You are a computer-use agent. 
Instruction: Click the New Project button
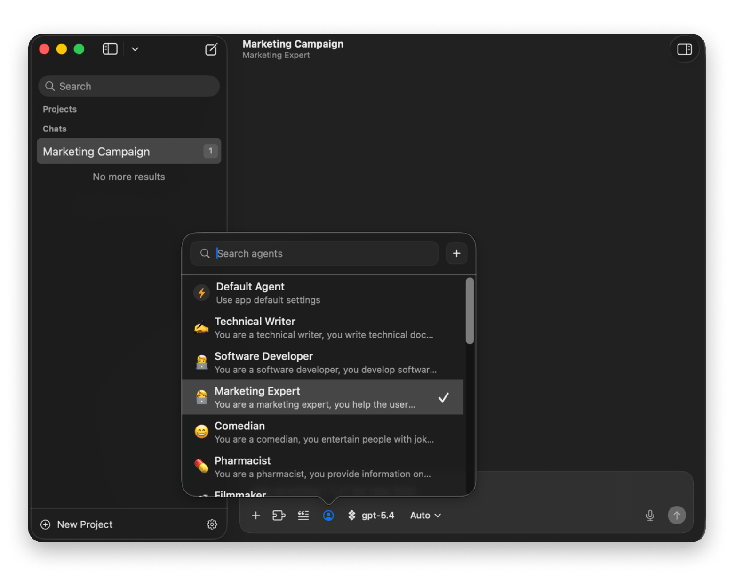click(77, 524)
